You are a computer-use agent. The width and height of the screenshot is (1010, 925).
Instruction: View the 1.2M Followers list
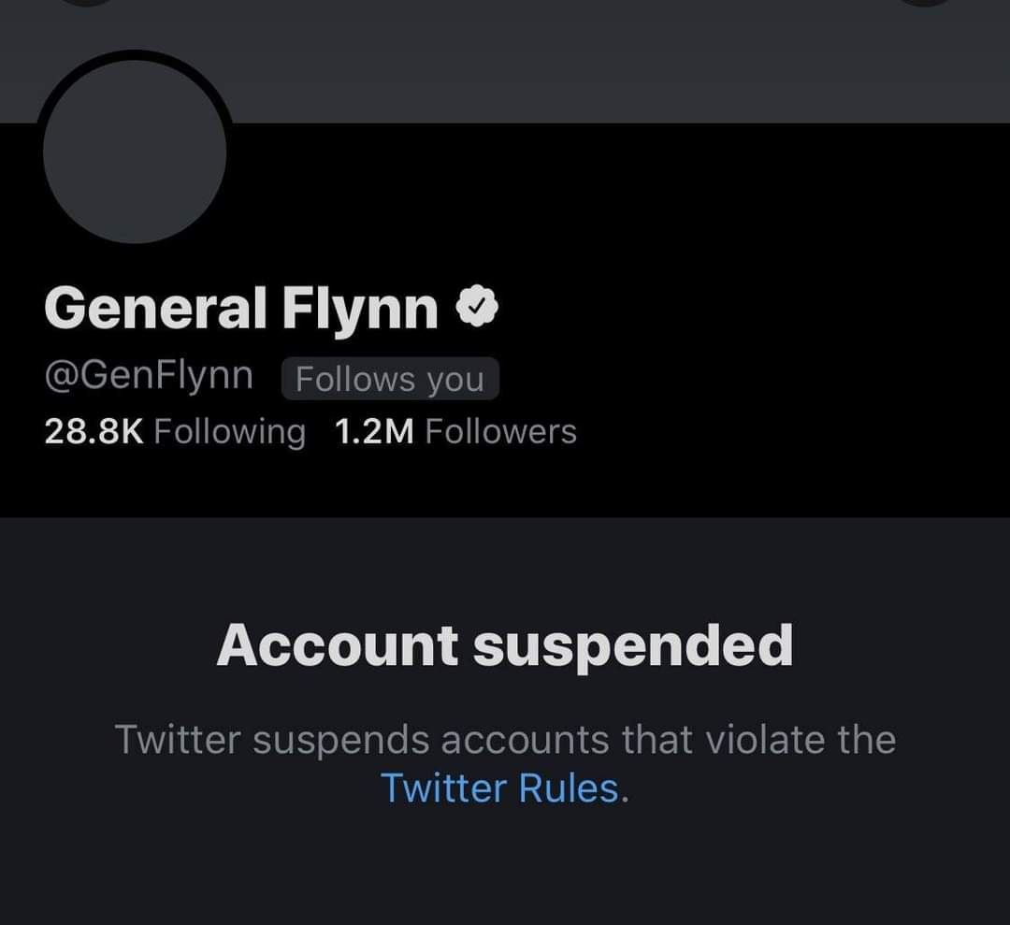(455, 431)
